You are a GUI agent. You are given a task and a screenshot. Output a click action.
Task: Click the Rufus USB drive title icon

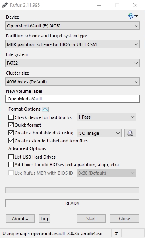click(x=5, y=5)
